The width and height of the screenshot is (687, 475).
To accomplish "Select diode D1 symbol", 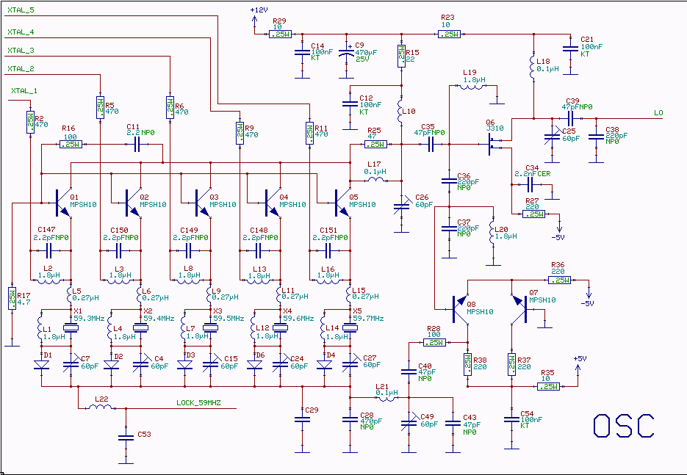I will pos(41,363).
